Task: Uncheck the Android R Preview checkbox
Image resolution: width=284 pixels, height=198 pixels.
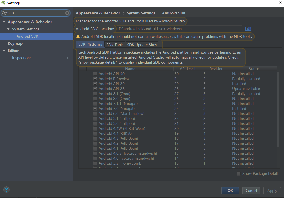Action: [x=95, y=79]
